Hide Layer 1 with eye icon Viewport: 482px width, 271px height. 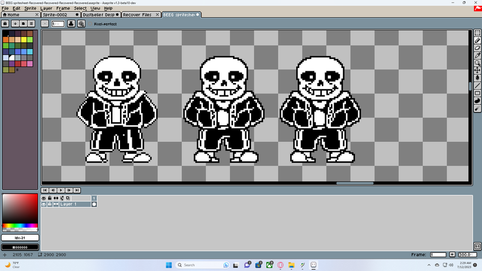coord(44,205)
